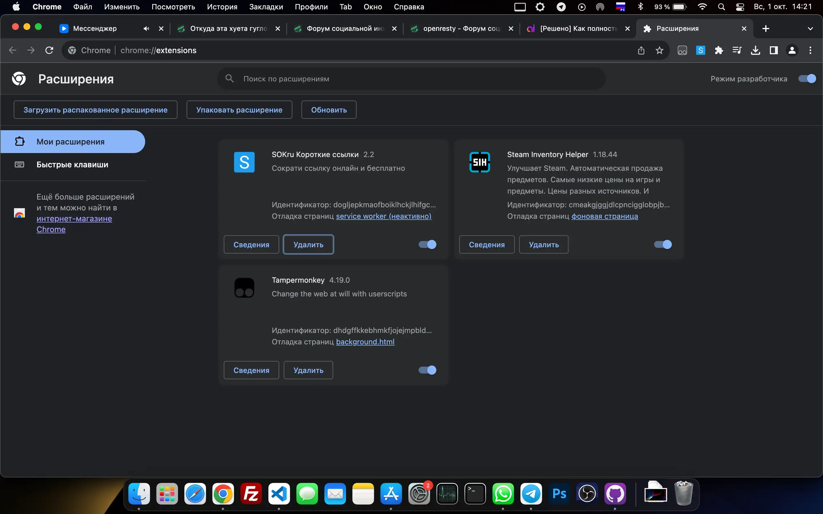This screenshot has width=823, height=514.
Task: Mute the Мессенджер tab audio icon
Action: 146,29
